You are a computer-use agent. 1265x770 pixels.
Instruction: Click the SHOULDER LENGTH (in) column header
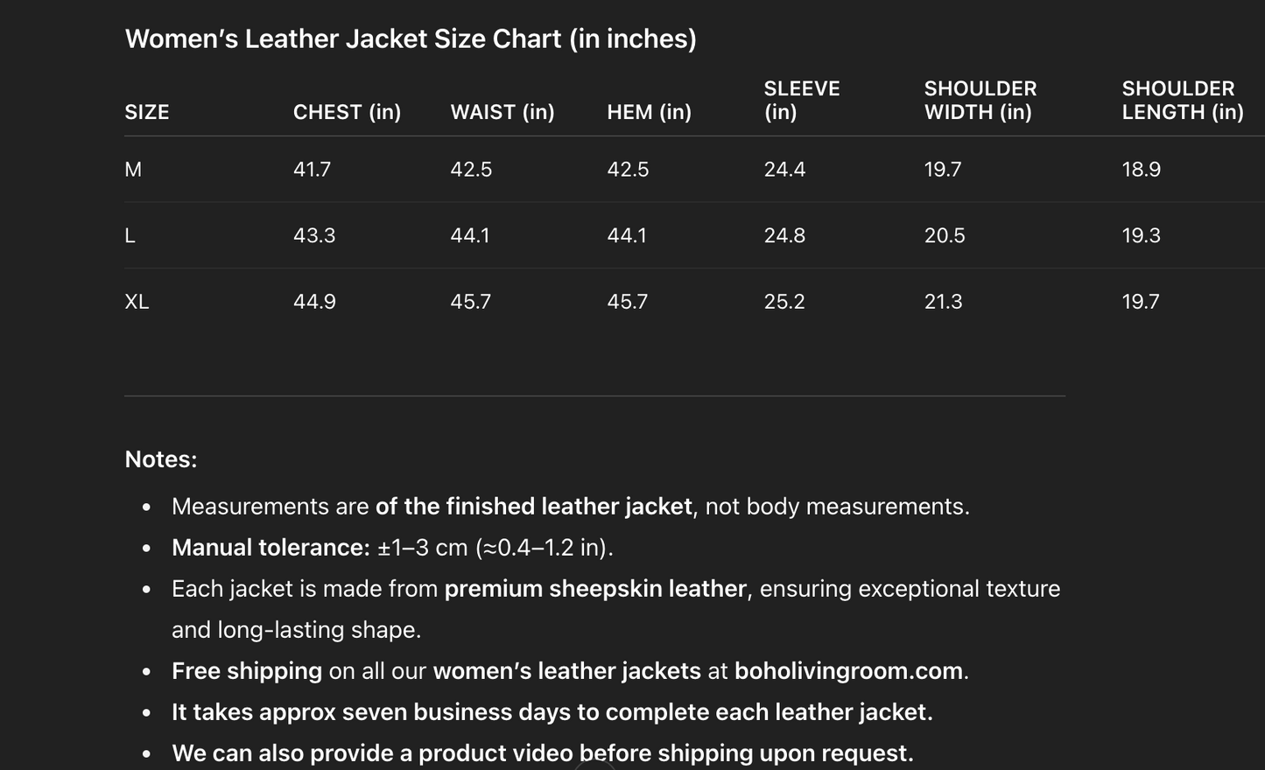pos(1182,100)
